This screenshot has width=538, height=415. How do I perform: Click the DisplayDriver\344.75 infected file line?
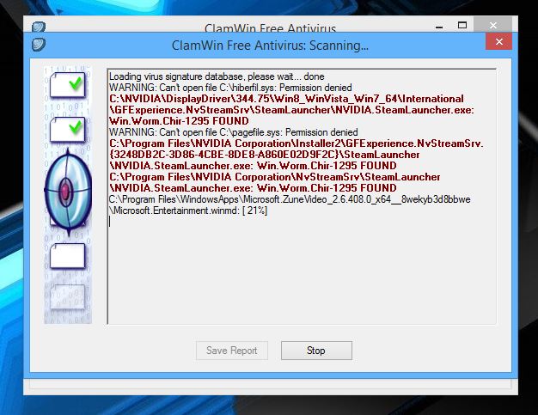pos(286,99)
